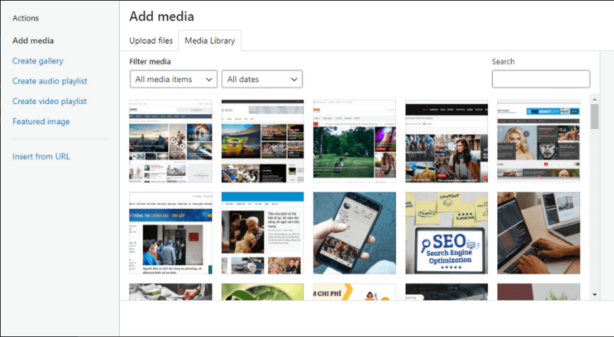Select the Media Library tab
This screenshot has width=614, height=337.
tap(210, 41)
